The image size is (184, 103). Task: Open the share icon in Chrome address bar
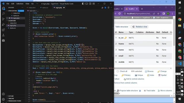click(x=154, y=14)
